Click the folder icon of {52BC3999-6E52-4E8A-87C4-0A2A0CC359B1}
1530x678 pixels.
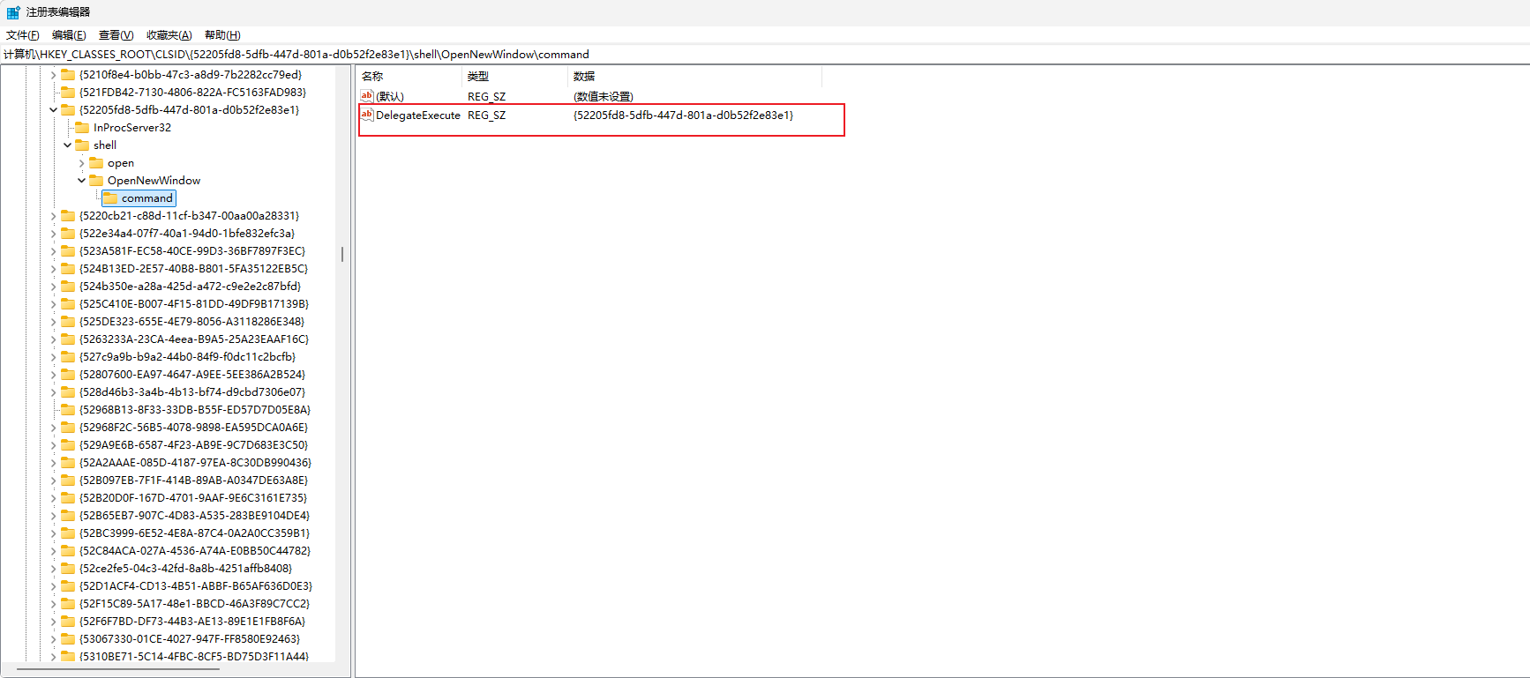click(x=68, y=533)
